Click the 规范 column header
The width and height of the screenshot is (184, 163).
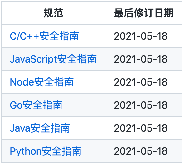coord(53,13)
